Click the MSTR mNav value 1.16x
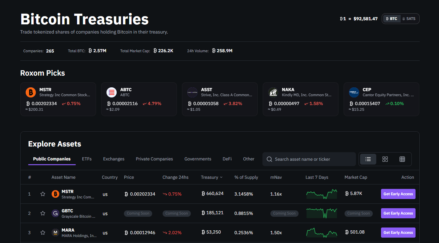This screenshot has width=439, height=243. coord(276,194)
